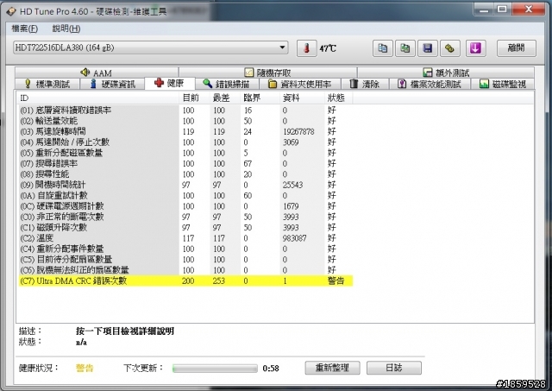Select the (02) 輸送量效能 row
The height and width of the screenshot is (391, 552).
coord(185,121)
